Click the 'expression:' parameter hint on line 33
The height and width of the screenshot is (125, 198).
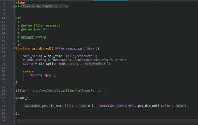(32, 106)
